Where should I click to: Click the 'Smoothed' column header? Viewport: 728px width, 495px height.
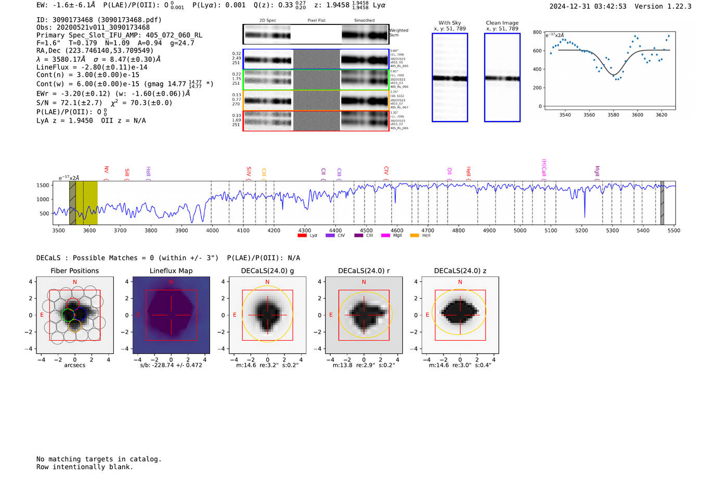click(364, 20)
